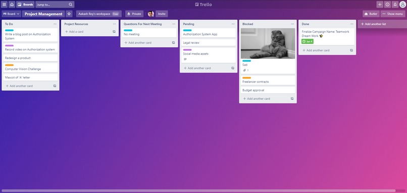Toggle the Jan 4 due date badge
Screen dimensions: 407x193
click(x=308, y=41)
